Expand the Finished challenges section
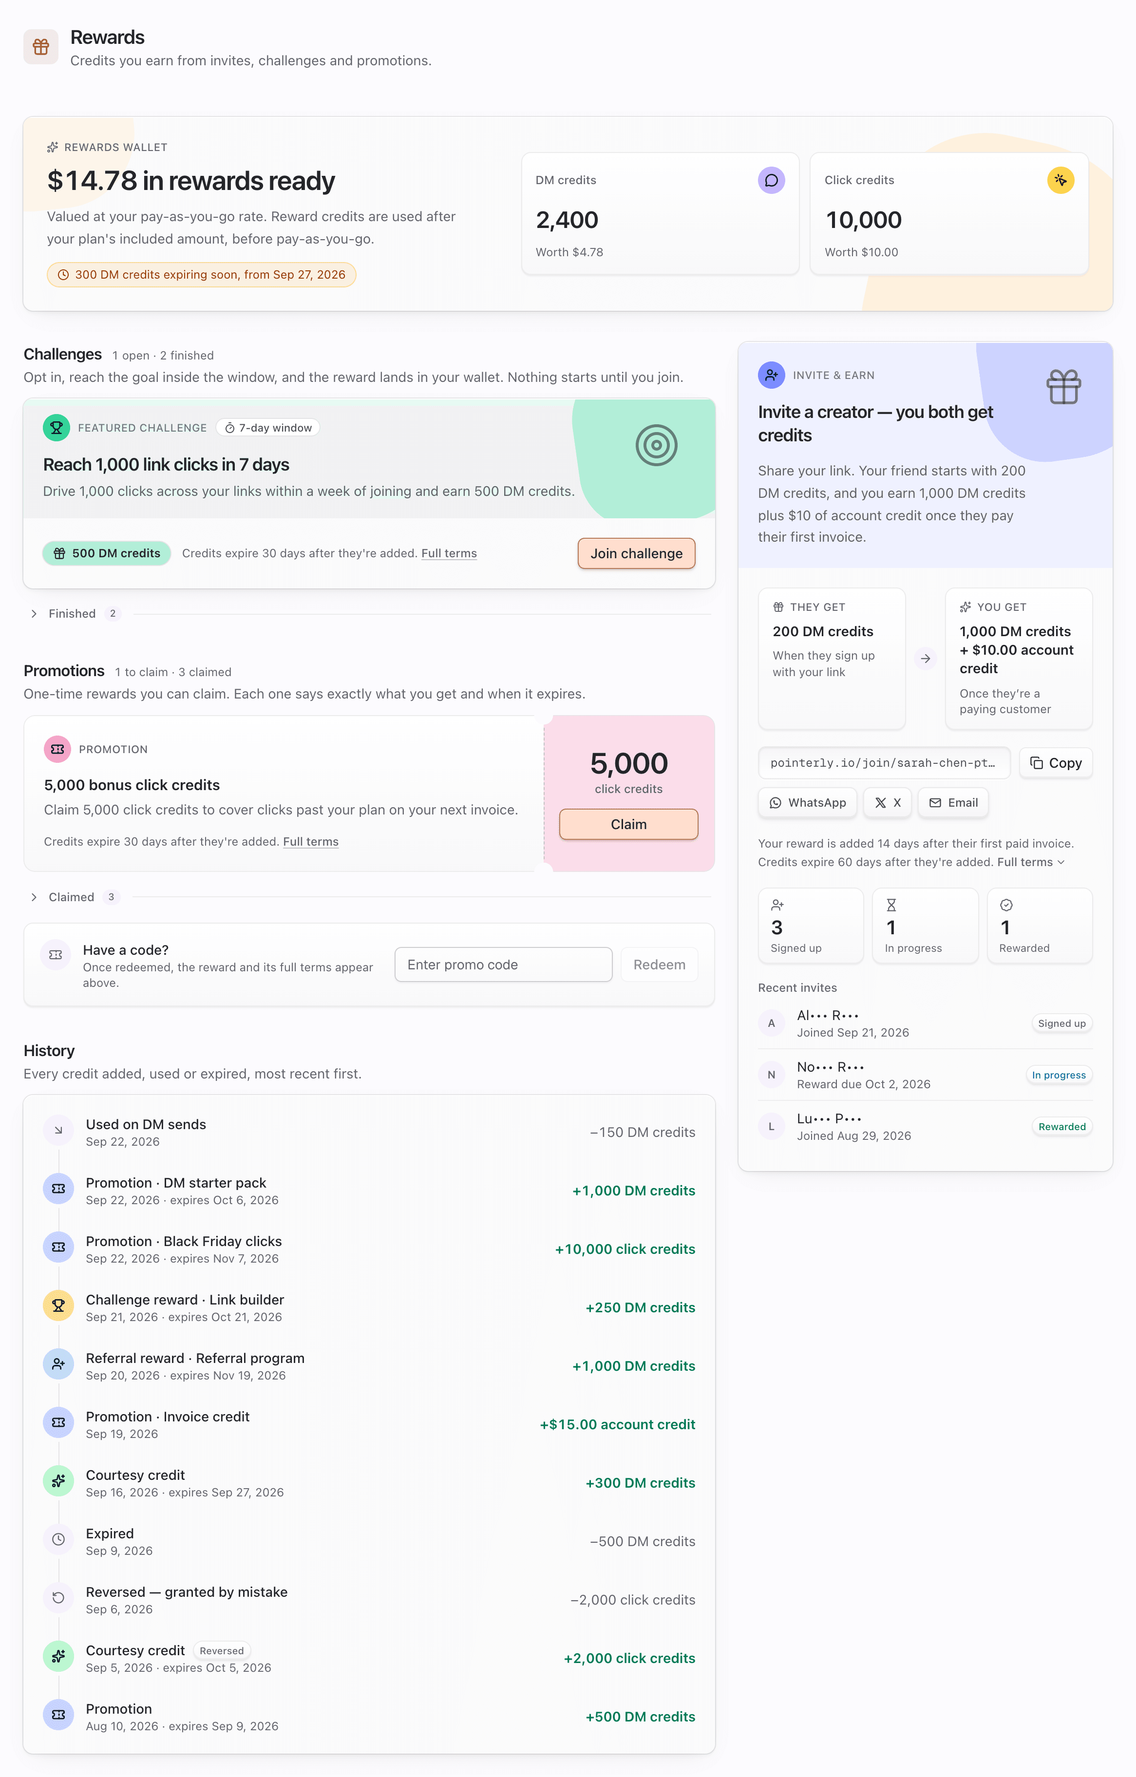This screenshot has width=1136, height=1777. (72, 614)
